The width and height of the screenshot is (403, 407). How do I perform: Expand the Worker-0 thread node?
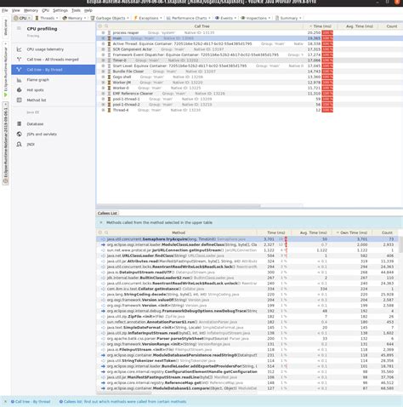coord(103,88)
